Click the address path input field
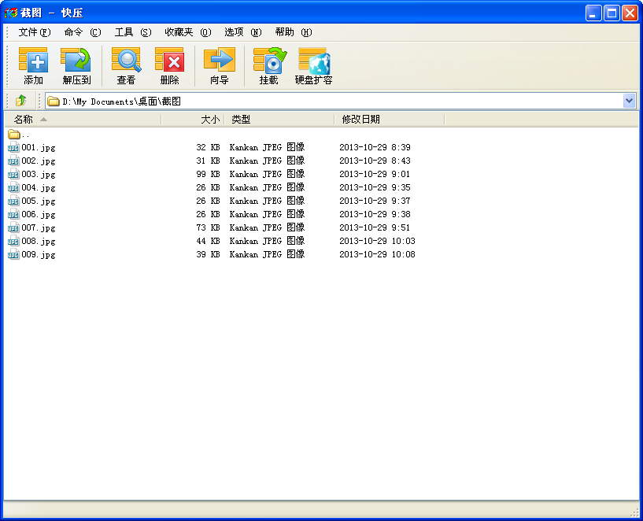This screenshot has width=643, height=521. pyautogui.click(x=331, y=101)
